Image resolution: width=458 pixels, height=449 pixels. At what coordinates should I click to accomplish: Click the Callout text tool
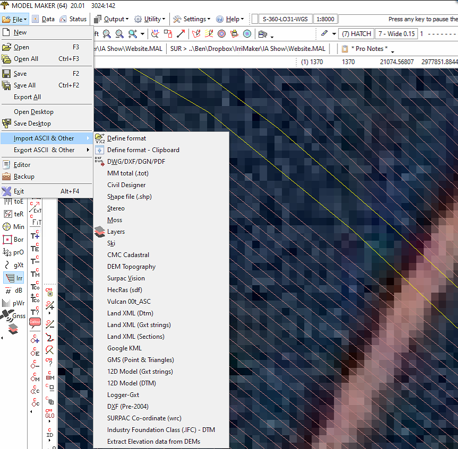click(35, 322)
